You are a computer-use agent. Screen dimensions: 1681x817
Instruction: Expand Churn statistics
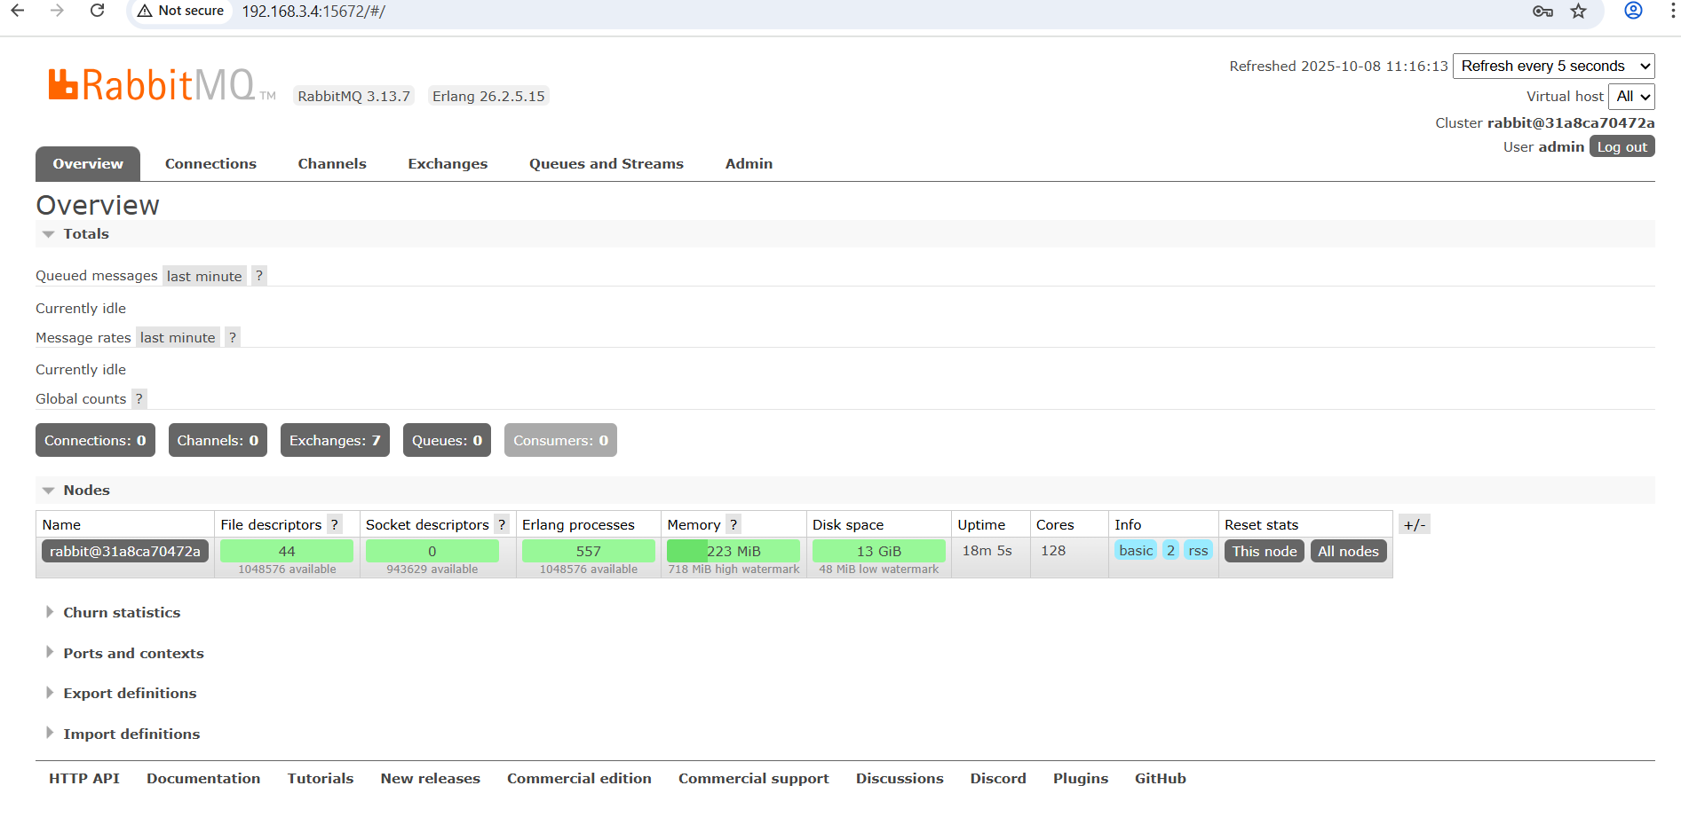tap(122, 612)
